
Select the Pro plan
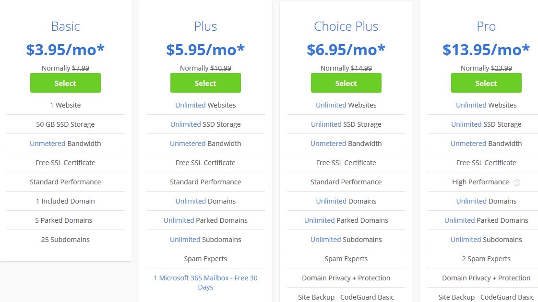pyautogui.click(x=486, y=83)
